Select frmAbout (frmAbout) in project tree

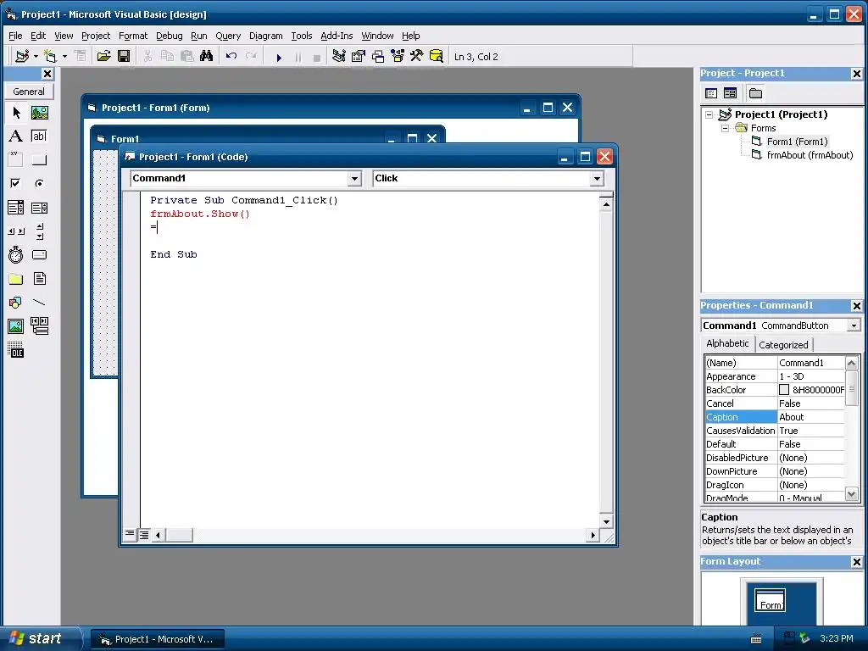[810, 155]
